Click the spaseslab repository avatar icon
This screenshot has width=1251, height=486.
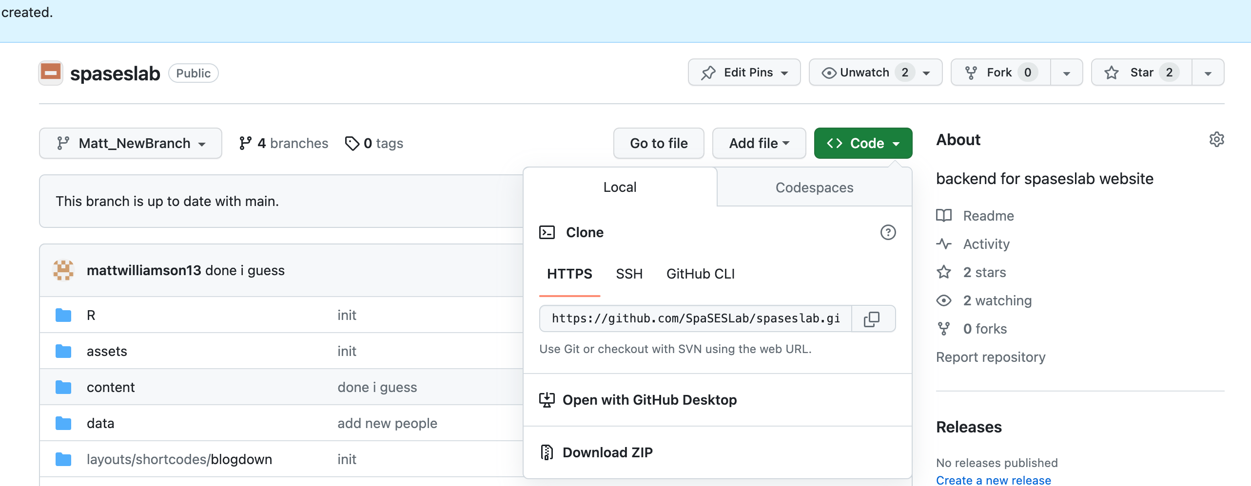click(x=51, y=73)
